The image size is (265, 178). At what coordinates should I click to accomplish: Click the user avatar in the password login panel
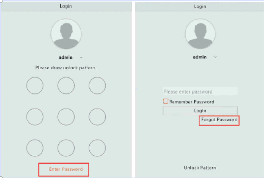pyautogui.click(x=200, y=34)
